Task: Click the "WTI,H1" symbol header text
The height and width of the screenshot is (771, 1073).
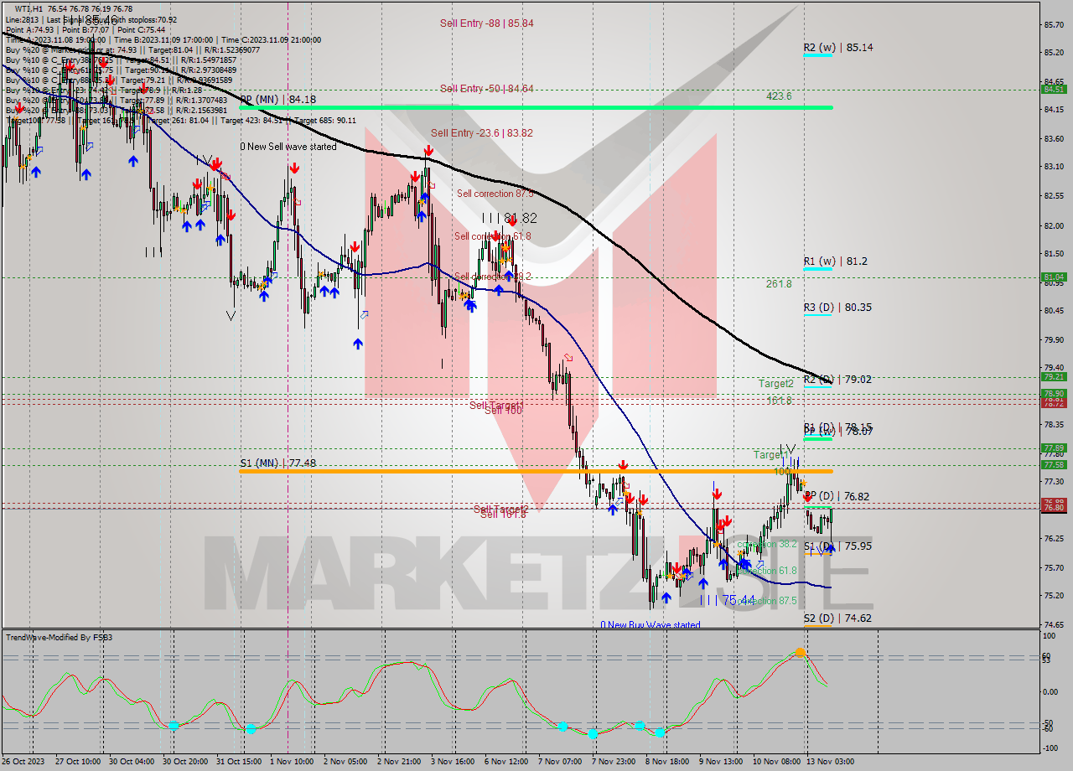Action: pyautogui.click(x=30, y=8)
